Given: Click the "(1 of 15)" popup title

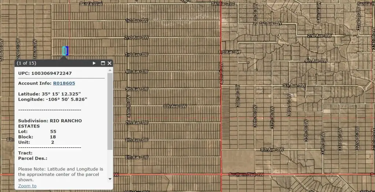Looking at the screenshot, I should click(26, 63).
